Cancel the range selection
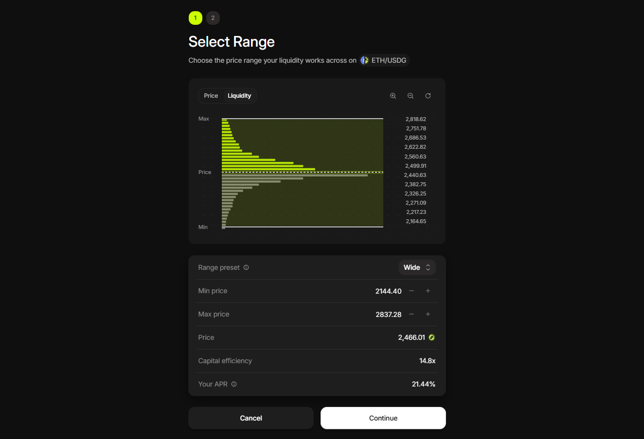The image size is (644, 439). (x=251, y=418)
